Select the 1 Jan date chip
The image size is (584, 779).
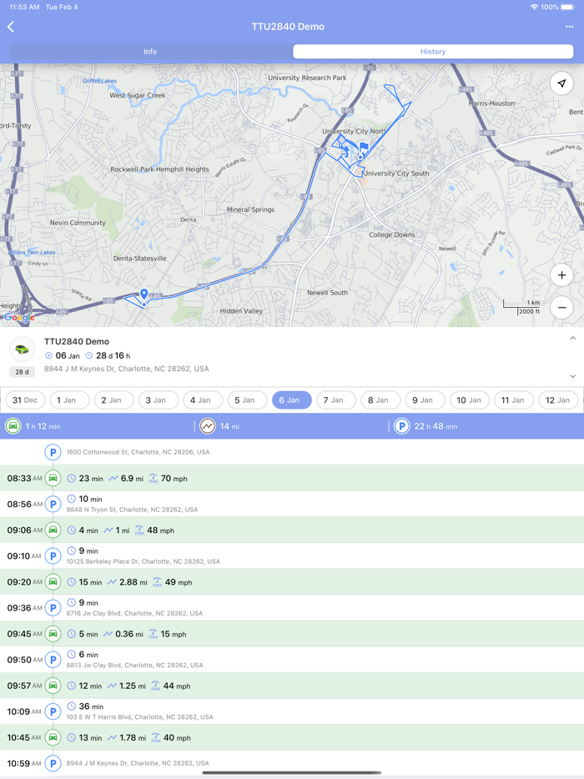tap(69, 400)
